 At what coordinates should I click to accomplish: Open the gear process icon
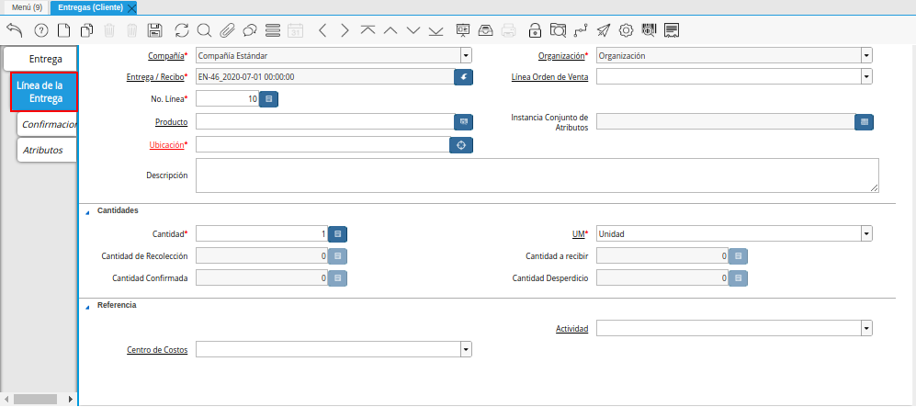click(626, 30)
